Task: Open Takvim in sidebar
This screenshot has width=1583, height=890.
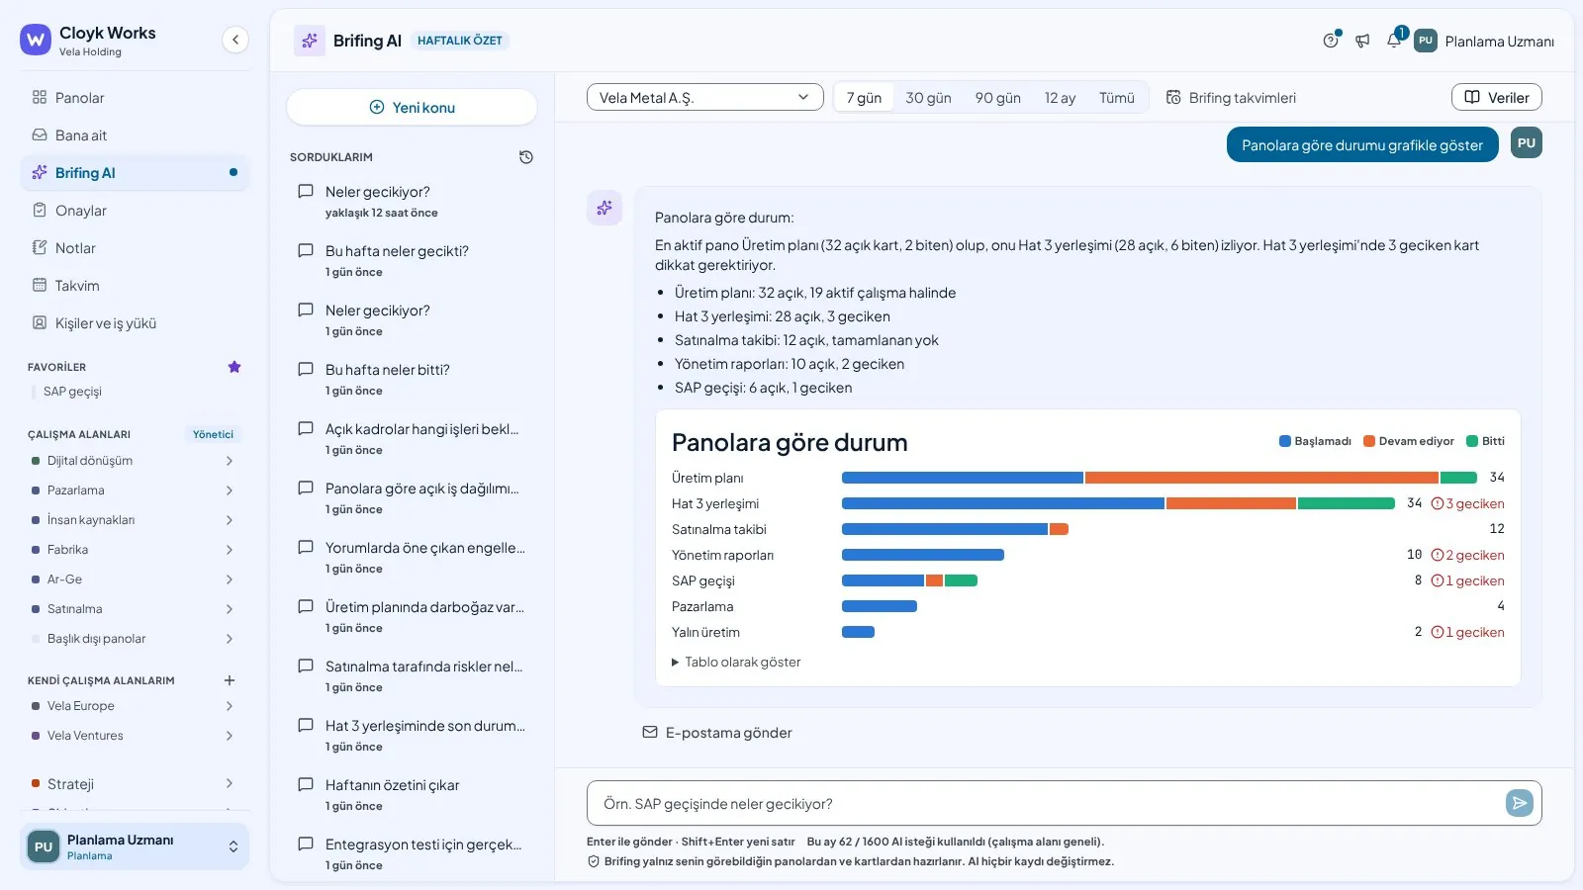Action: coord(135,286)
